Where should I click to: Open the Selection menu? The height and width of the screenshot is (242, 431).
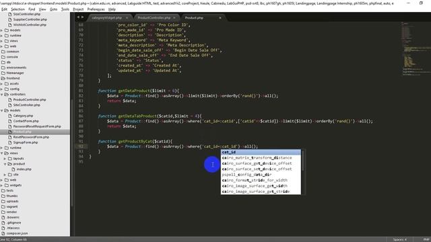point(18,9)
